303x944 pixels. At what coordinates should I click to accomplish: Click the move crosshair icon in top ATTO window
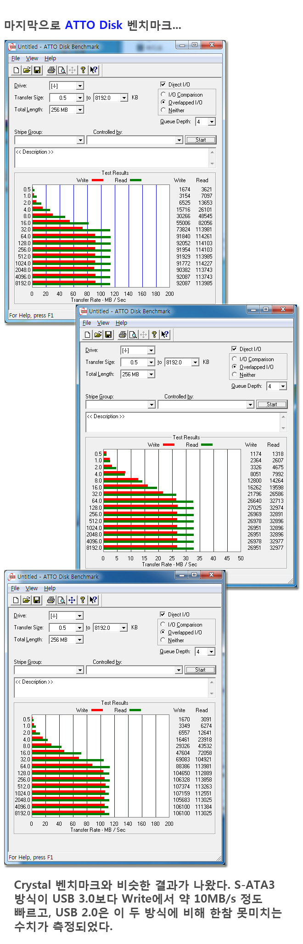point(72,70)
